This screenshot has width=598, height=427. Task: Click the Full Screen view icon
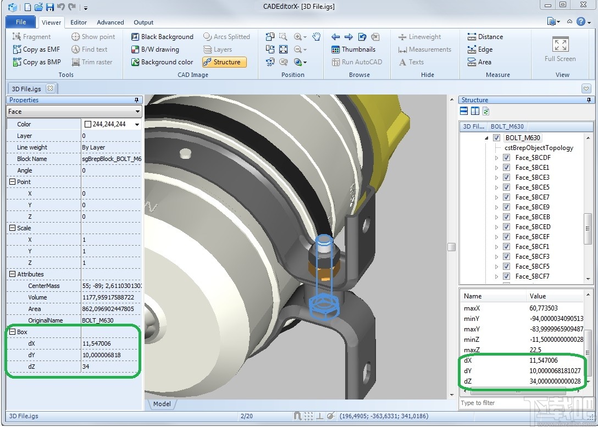pyautogui.click(x=560, y=45)
